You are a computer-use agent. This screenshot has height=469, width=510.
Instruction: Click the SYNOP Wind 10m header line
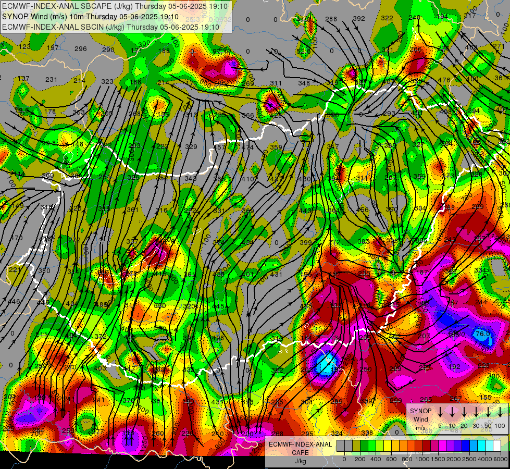[x=90, y=17]
